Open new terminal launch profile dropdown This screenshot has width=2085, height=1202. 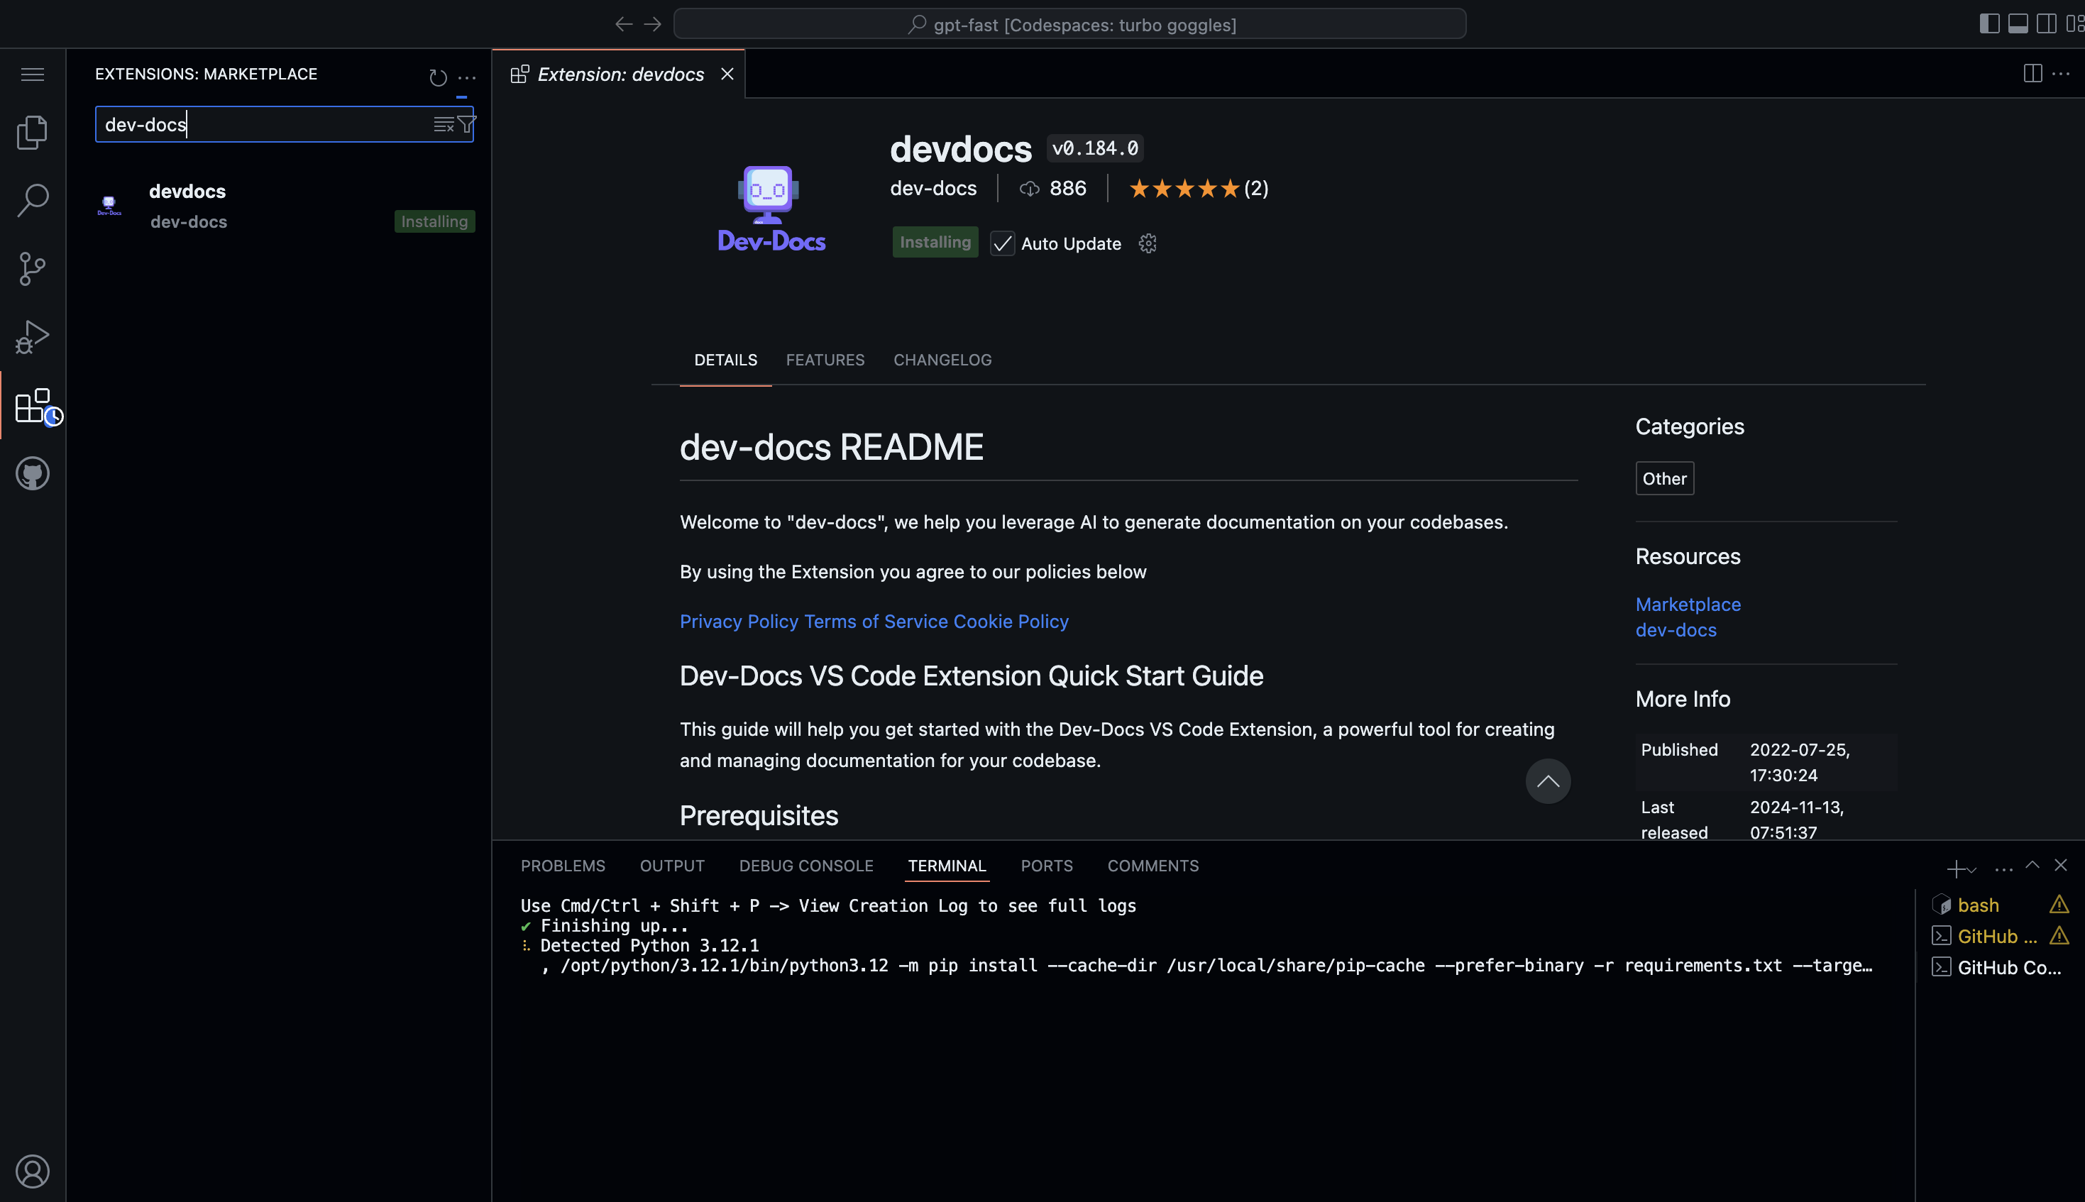pyautogui.click(x=1972, y=869)
